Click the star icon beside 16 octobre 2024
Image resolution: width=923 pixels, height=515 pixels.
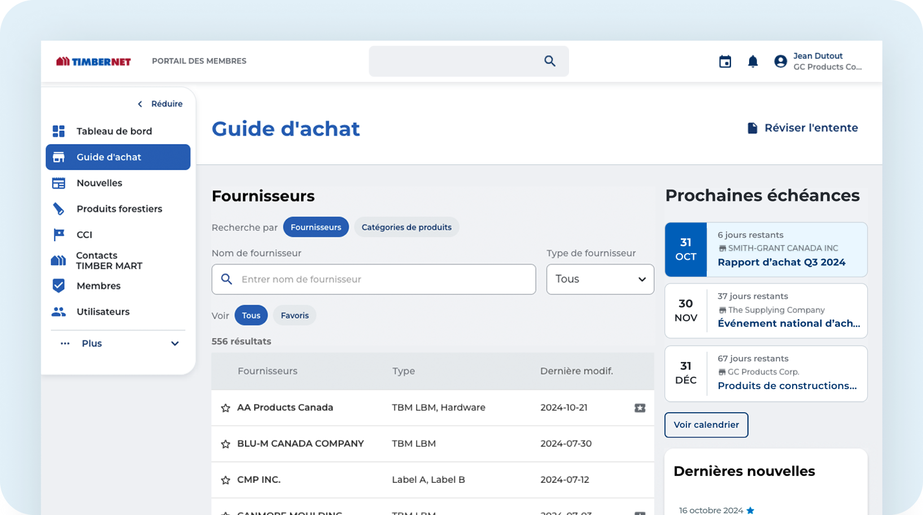coord(750,510)
